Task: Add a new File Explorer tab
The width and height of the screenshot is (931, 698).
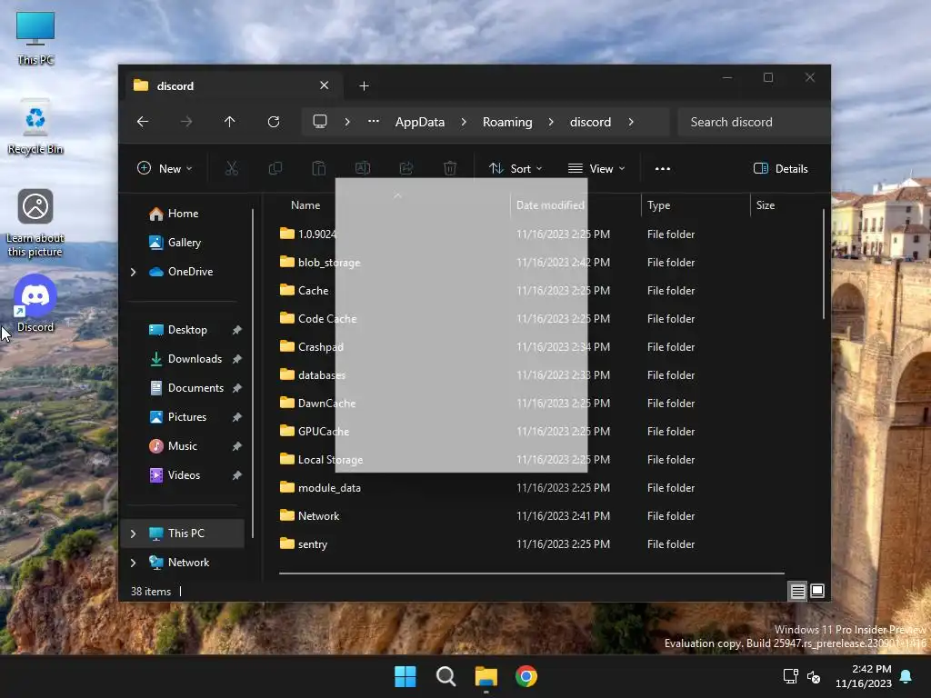Action: tap(364, 86)
